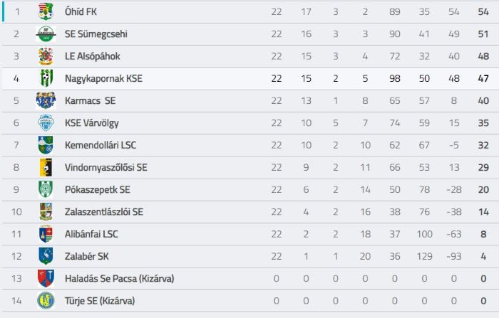Screen dimensions: 499x318
Task: Click the Karmacs SE blue crest
Action: (46, 100)
